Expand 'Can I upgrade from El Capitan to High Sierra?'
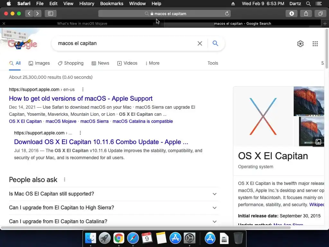Viewport: 329px width, 247px height. [x=113, y=208]
